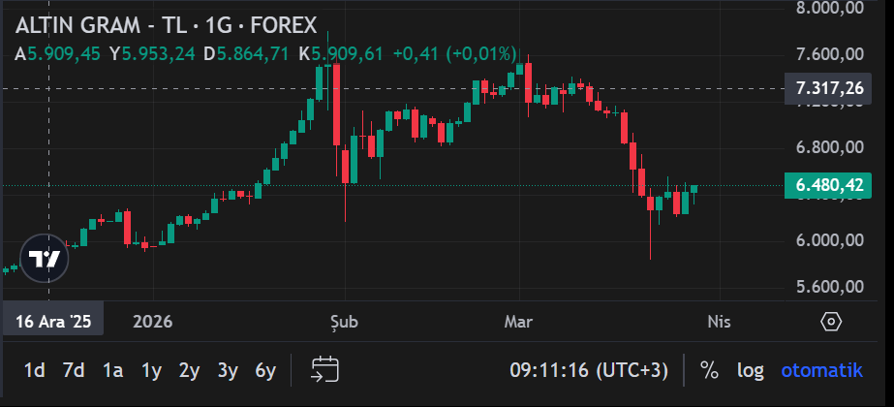The width and height of the screenshot is (894, 407).
Task: Click the 8.000,00 price scale label
Action: click(x=829, y=9)
